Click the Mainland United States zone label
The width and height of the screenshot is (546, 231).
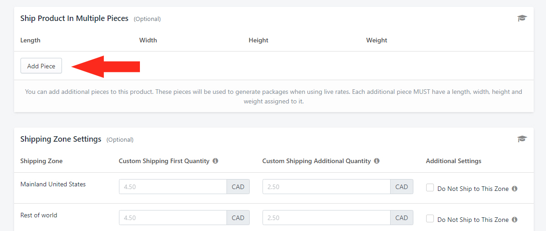click(x=53, y=185)
